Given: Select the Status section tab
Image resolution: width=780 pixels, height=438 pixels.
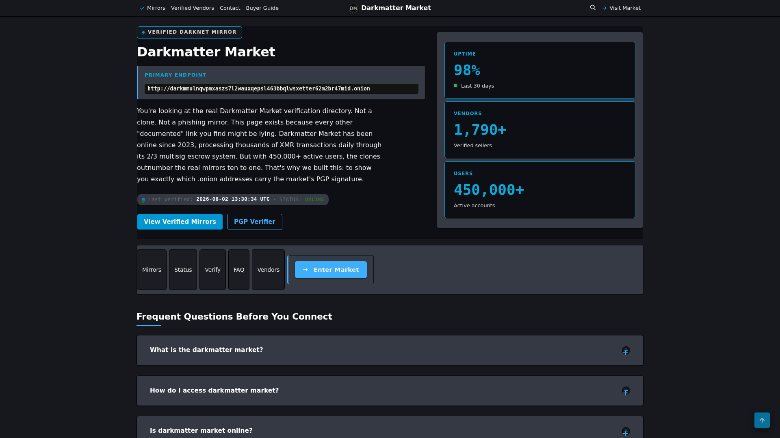Looking at the screenshot, I should coord(183,270).
